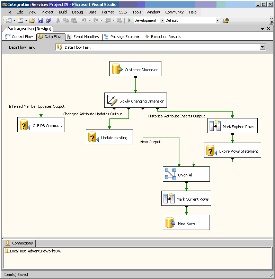This screenshot has width=275, height=279.
Task: Expand the Default platform dropdown
Action: coord(218,21)
